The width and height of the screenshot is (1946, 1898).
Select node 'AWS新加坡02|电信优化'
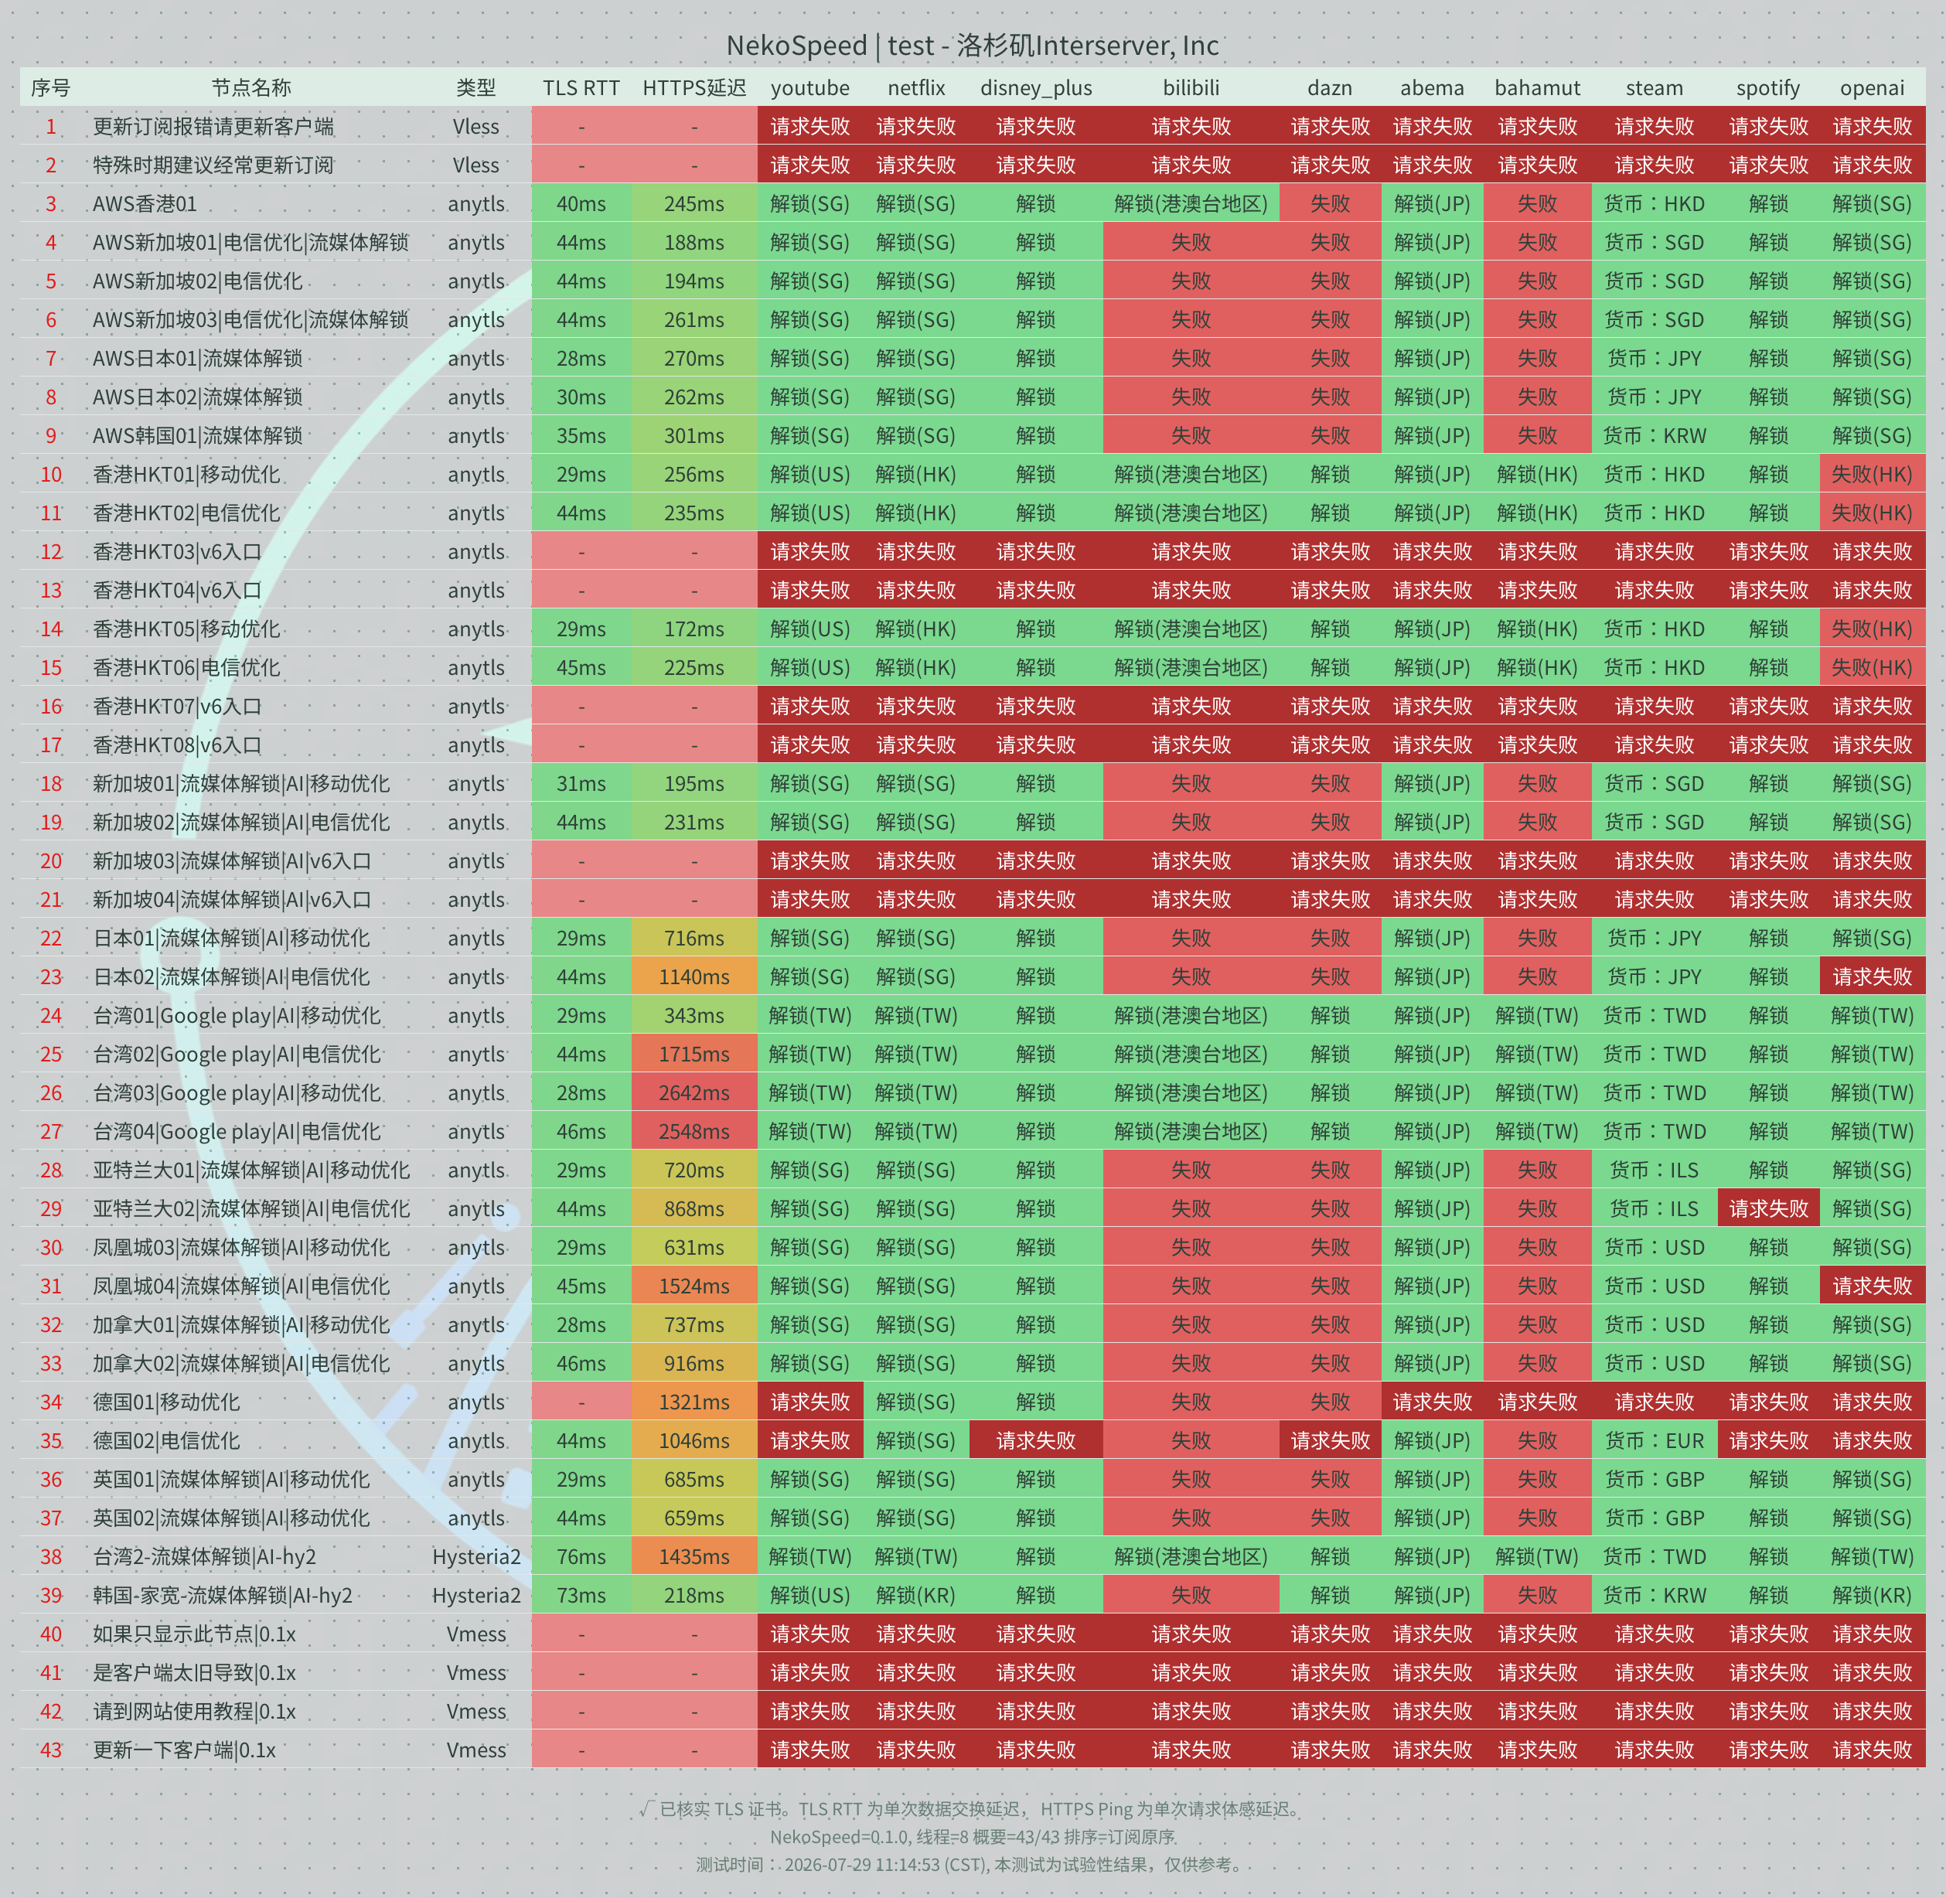[197, 281]
